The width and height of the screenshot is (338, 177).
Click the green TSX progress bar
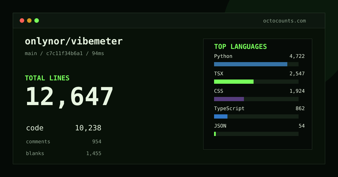click(x=234, y=81)
